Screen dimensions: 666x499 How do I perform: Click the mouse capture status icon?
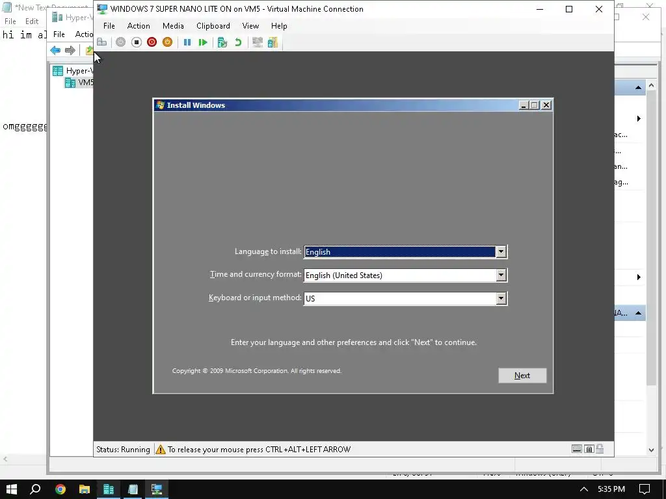tap(589, 449)
